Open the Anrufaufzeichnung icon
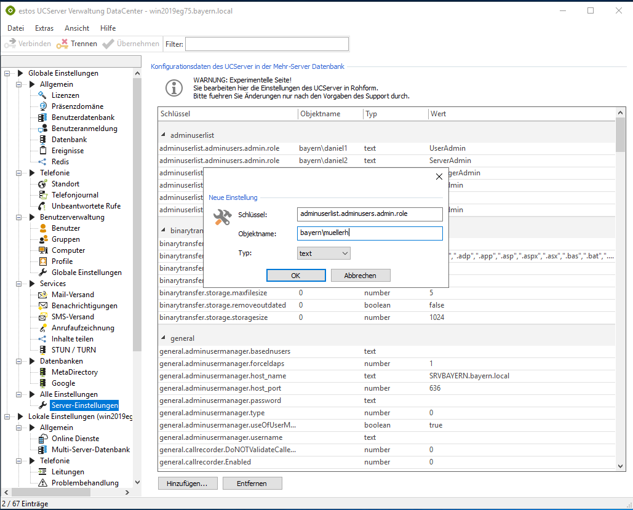Screen dimensions: 633x510 (42, 328)
